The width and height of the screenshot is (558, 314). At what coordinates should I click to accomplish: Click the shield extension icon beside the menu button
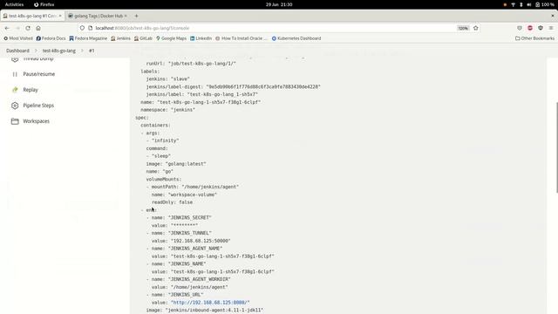pyautogui.click(x=541, y=28)
